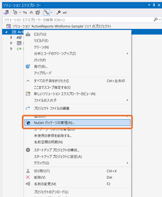Choose すべての子孫を折りたたむ menu item
The width and height of the screenshot is (162, 197).
point(77,81)
